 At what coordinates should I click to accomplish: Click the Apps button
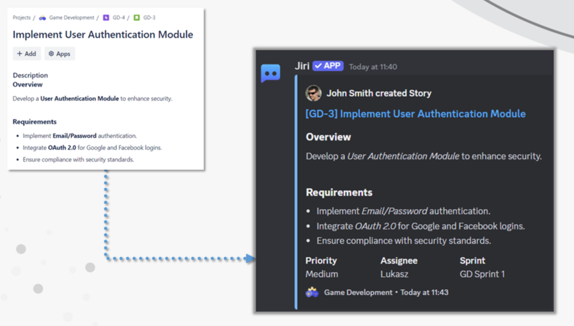click(x=60, y=54)
